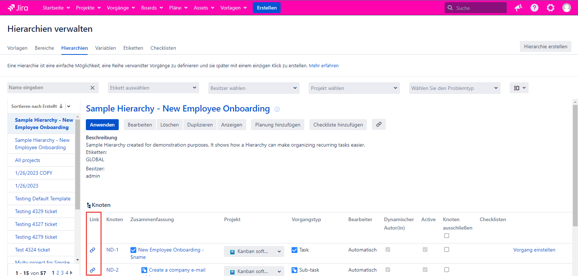This screenshot has height=276, width=578.
Task: Type in the Name eingeben field
Action: [x=47, y=88]
